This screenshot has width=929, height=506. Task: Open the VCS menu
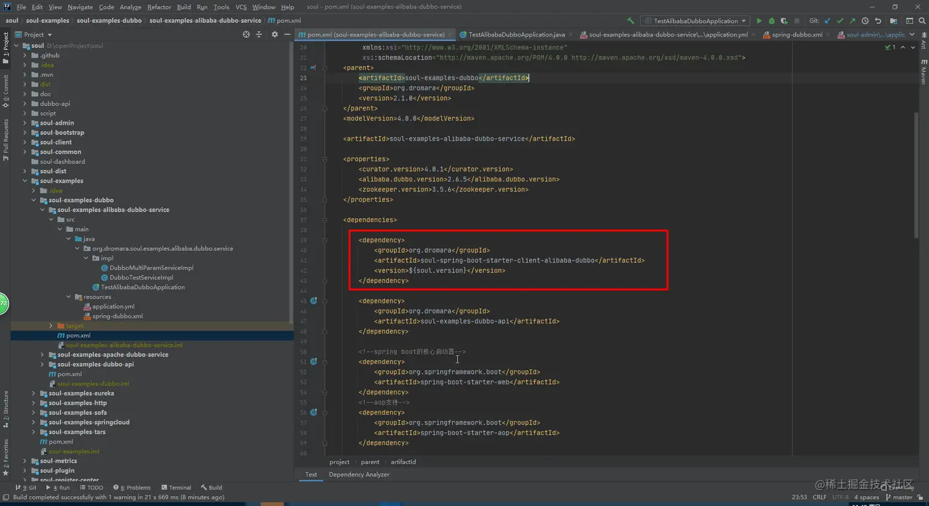coord(241,7)
